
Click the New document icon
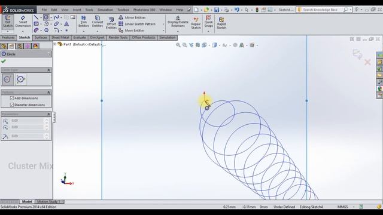196,10
